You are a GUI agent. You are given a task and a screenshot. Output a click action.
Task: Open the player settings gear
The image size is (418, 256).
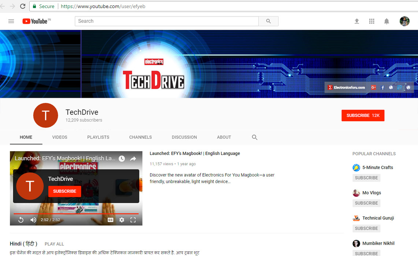(122, 220)
